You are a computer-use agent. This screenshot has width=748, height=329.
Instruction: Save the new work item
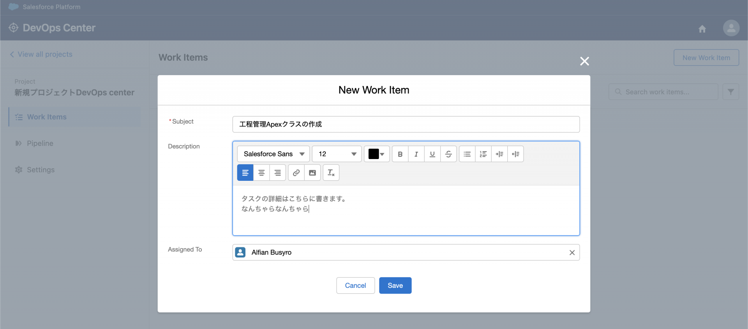(395, 285)
